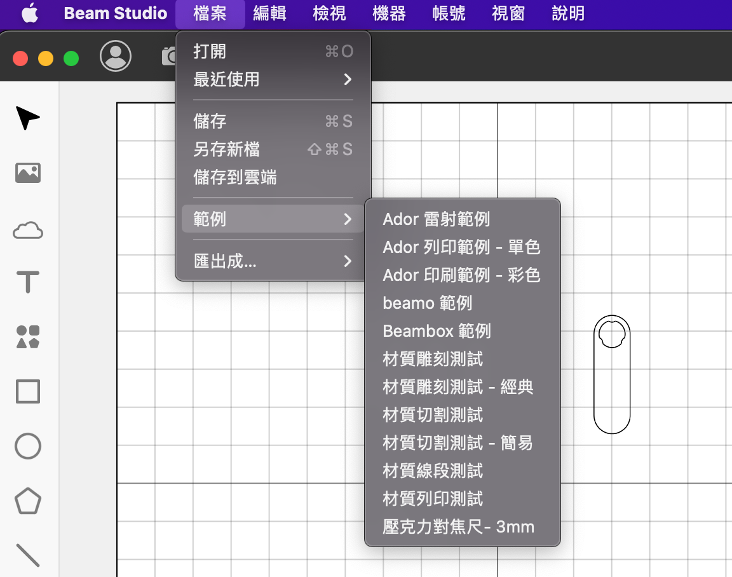Select 材質列印測試 example
The height and width of the screenshot is (577, 732).
[462, 499]
